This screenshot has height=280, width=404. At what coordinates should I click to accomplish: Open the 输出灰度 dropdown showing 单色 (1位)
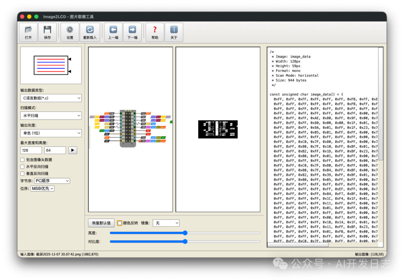tap(51, 133)
